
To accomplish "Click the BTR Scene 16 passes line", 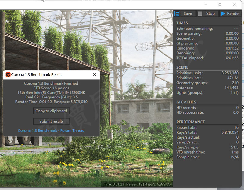I will (x=51, y=88).
